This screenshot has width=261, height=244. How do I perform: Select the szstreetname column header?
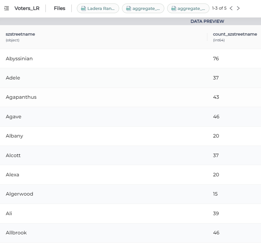coord(20,34)
